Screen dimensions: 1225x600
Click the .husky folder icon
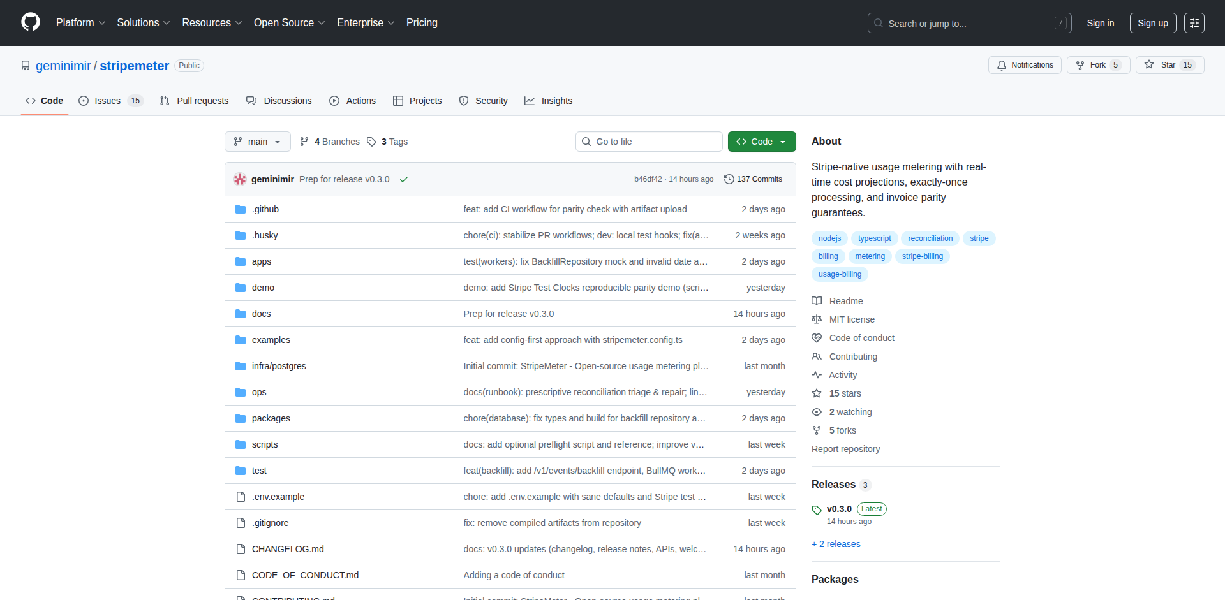click(x=241, y=235)
